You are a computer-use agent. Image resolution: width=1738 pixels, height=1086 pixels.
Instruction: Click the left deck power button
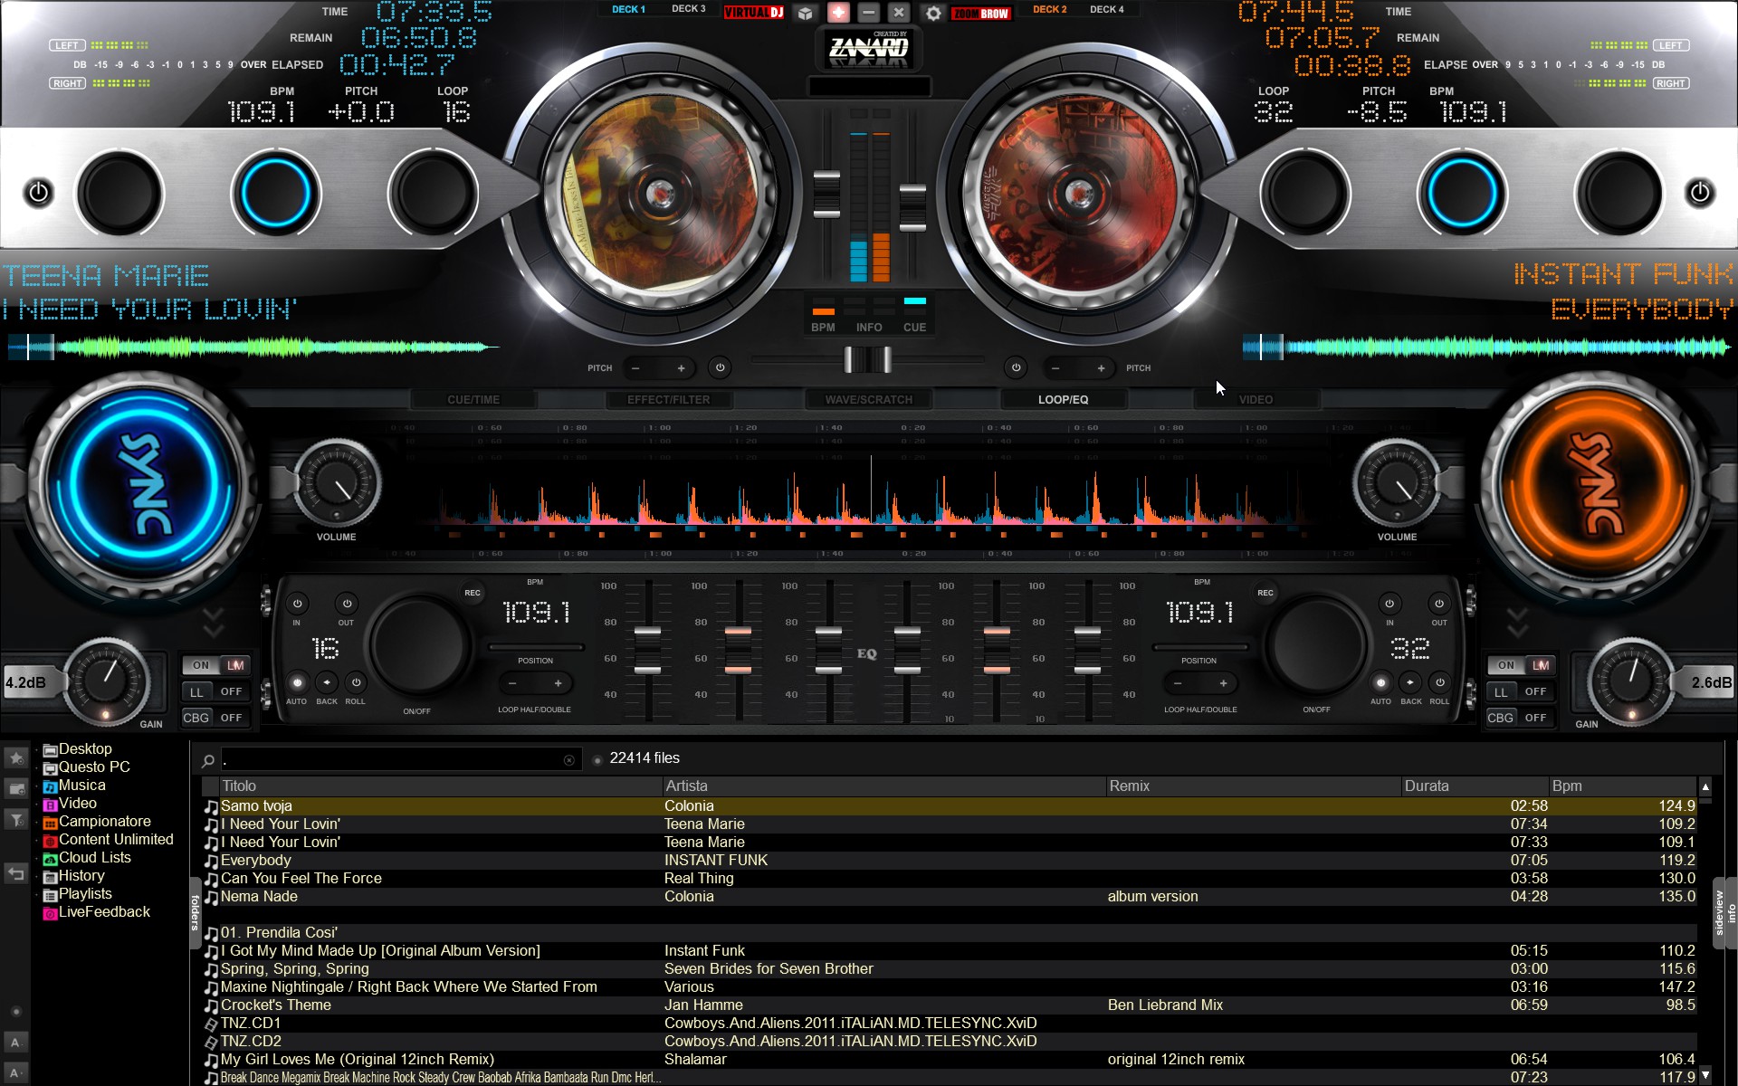tap(38, 193)
